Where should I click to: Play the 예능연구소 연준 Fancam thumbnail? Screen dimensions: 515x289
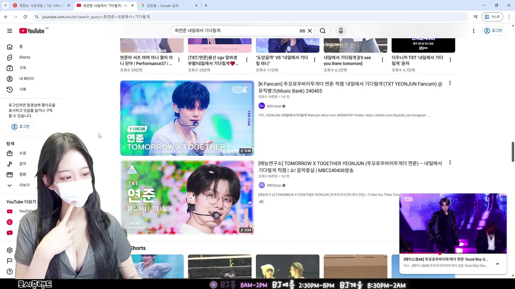click(187, 197)
